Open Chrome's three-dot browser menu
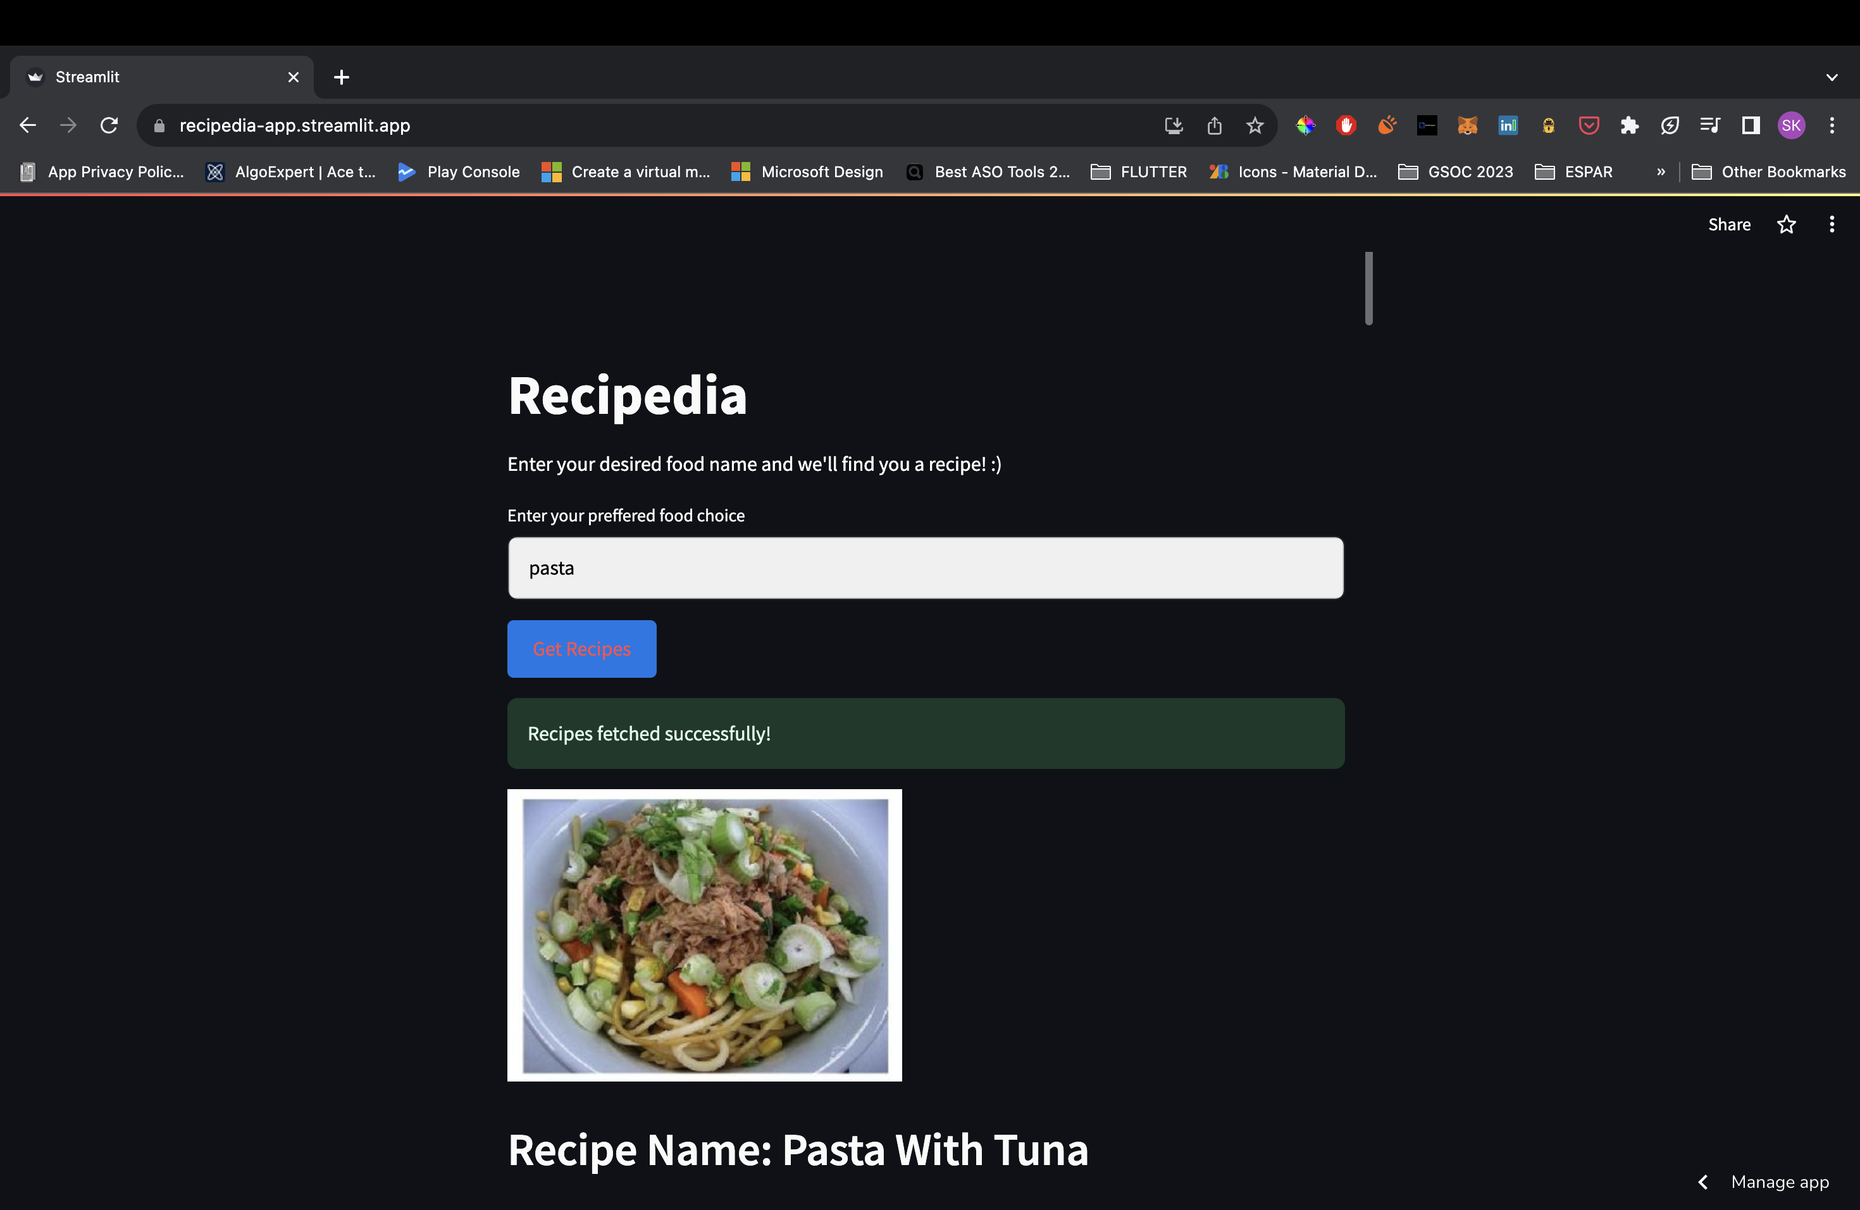 pyautogui.click(x=1833, y=125)
